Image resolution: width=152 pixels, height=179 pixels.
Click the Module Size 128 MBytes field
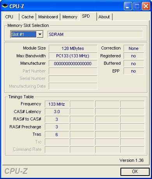point(73,48)
